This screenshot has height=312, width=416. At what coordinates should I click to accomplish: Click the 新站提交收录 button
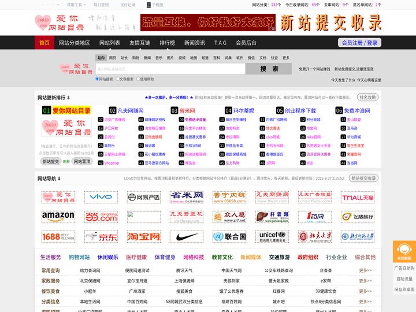pyautogui.click(x=363, y=179)
